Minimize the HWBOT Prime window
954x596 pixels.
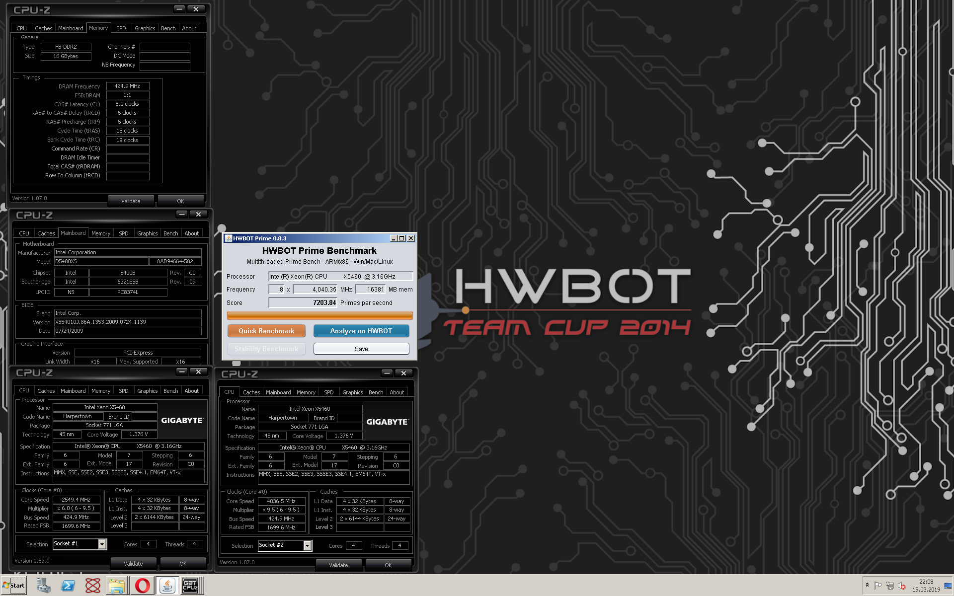[394, 238]
